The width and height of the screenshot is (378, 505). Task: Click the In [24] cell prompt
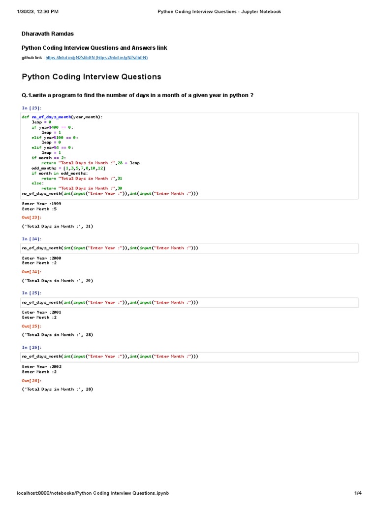[x=31, y=239]
